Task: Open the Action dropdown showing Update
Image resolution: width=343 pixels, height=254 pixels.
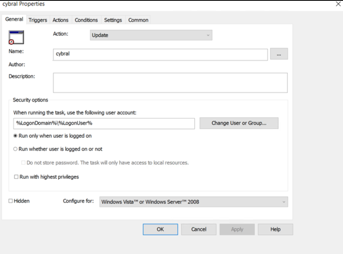Action: [151, 35]
